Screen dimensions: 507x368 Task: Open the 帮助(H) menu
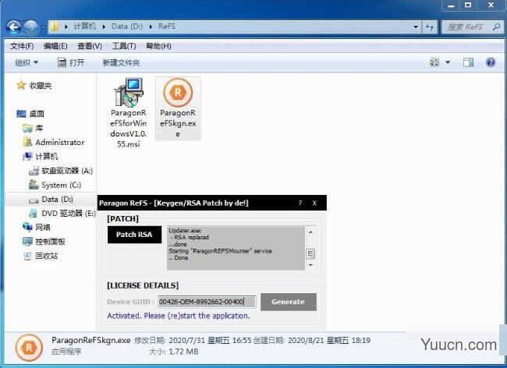[x=158, y=46]
